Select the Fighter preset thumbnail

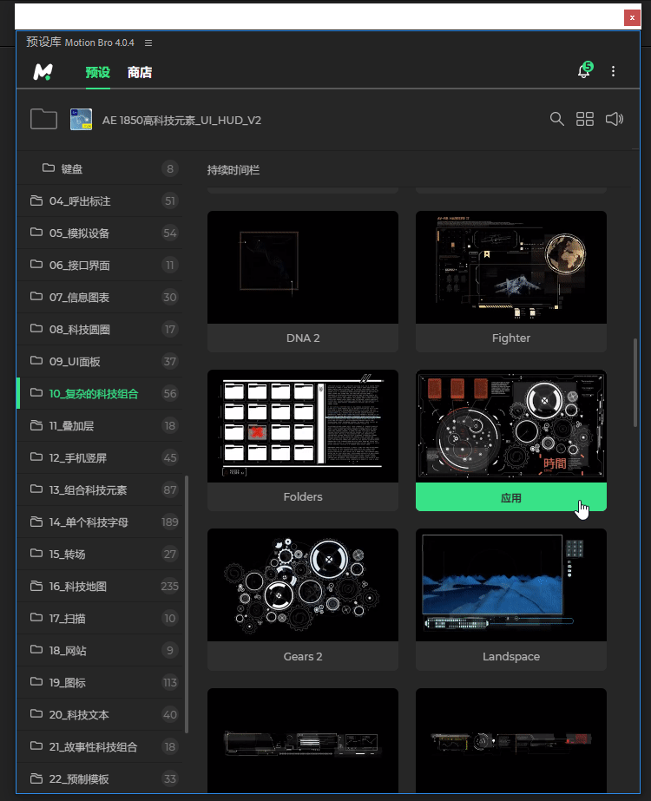click(511, 267)
